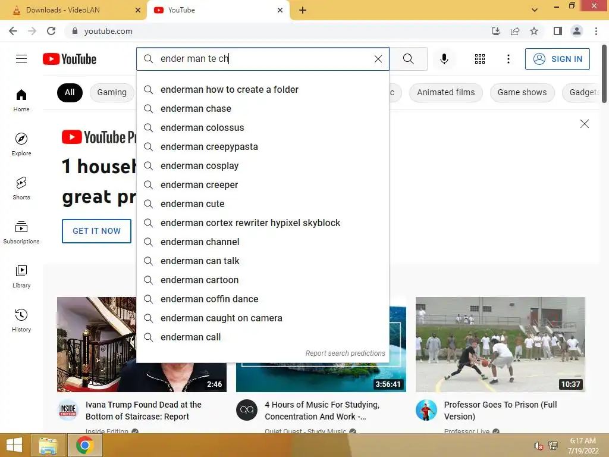Open History in the sidebar
This screenshot has width=609, height=457.
(x=21, y=320)
